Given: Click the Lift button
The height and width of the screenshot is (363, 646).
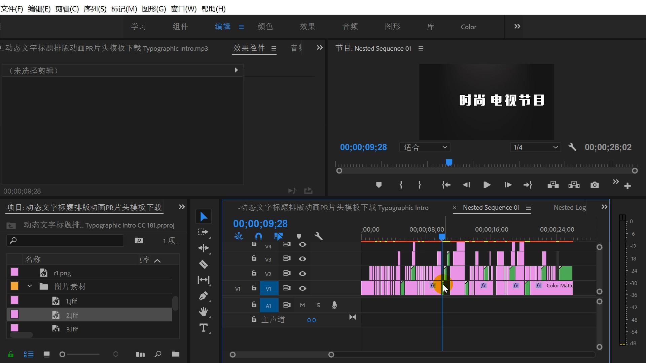Looking at the screenshot, I should click(x=553, y=185).
